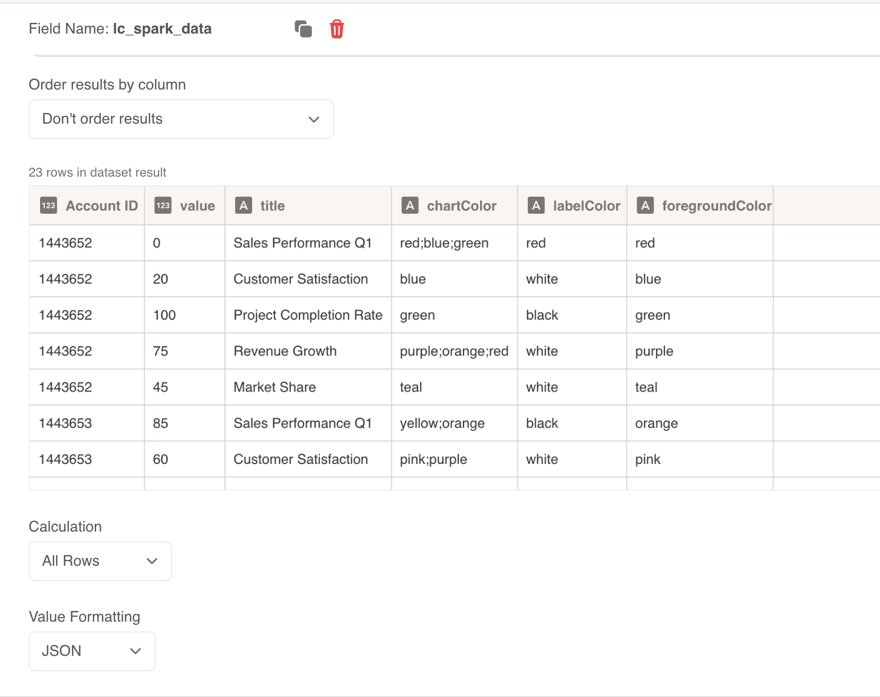
Task: Delete the lc_spark_data field
Action: point(337,29)
